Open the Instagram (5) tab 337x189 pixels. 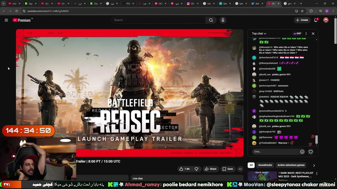[192, 4]
